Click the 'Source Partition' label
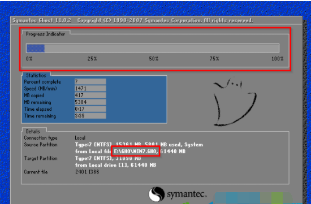The width and height of the screenshot is (311, 204). tap(41, 145)
